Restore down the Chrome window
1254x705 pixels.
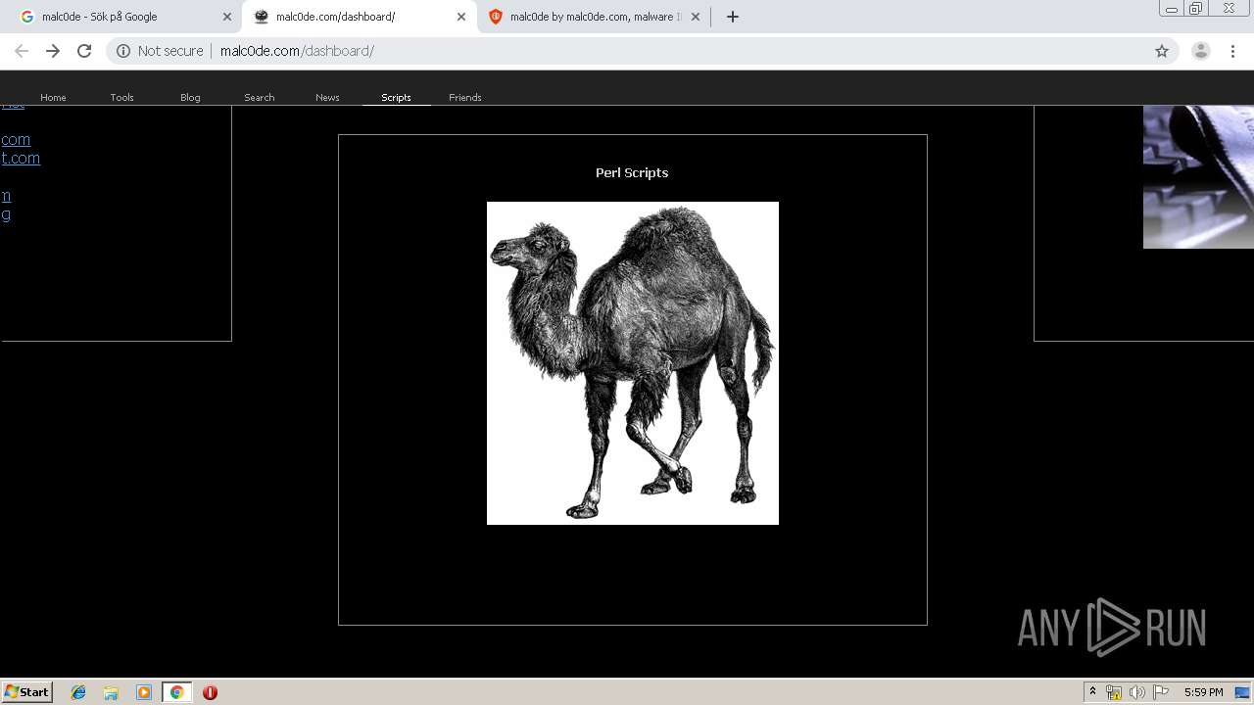[x=1196, y=9]
